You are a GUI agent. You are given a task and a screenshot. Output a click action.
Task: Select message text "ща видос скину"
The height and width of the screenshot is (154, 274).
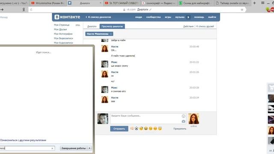(x=119, y=66)
